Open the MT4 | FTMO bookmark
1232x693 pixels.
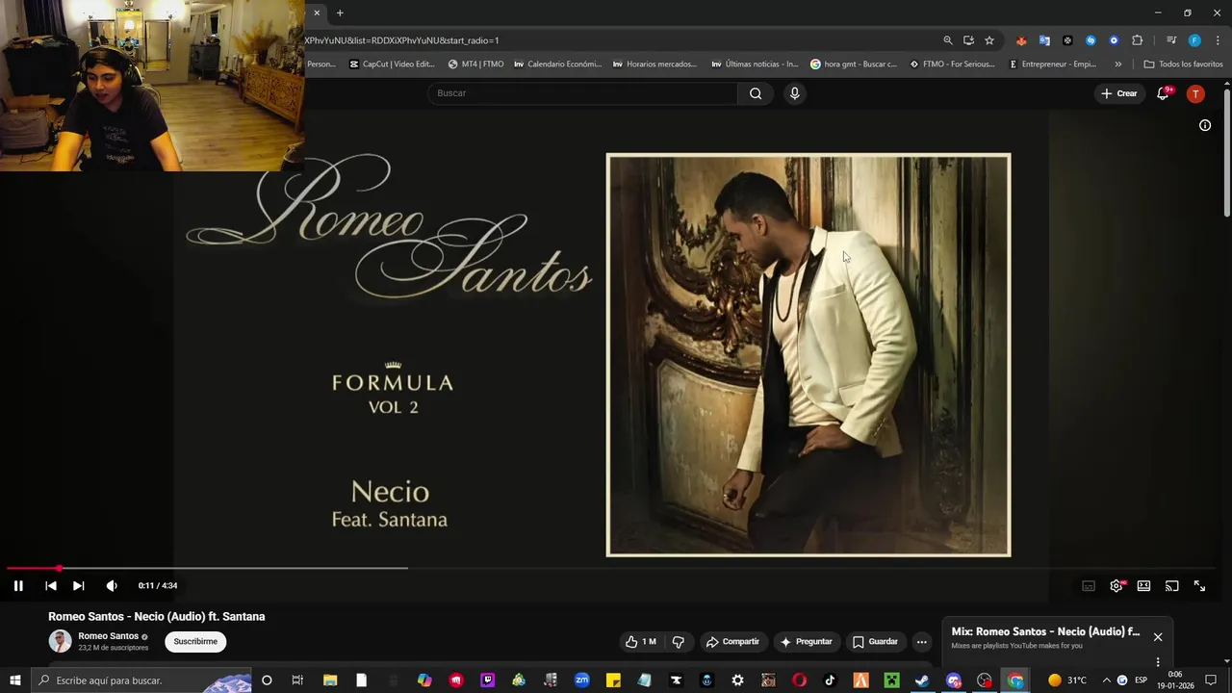[475, 64]
